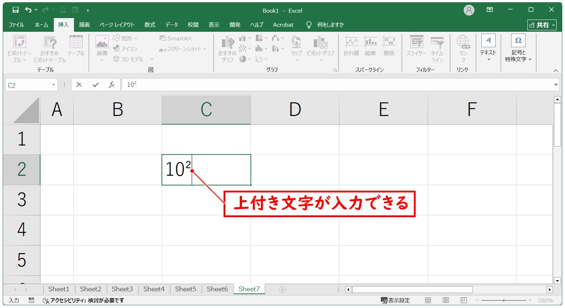This screenshot has width=565, height=308.
Task: Click the 共有 share button
Action: [x=542, y=25]
